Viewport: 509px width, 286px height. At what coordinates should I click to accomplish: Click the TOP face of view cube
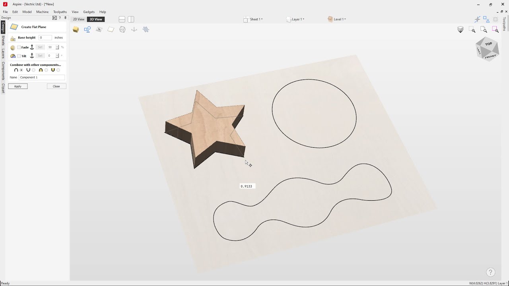click(x=489, y=44)
